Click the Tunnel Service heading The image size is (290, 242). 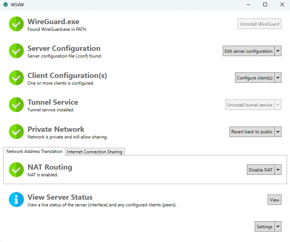pos(53,102)
